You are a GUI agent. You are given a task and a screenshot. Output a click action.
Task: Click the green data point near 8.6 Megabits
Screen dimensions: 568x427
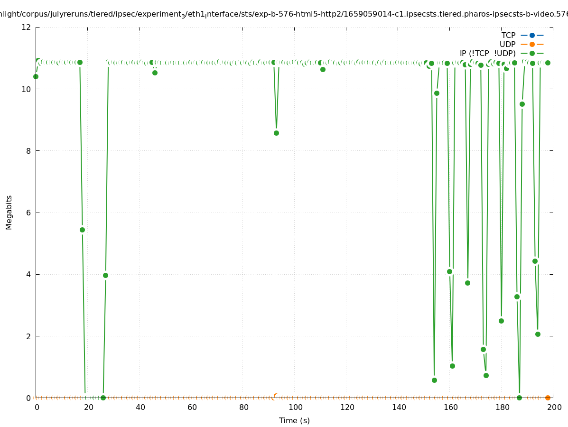tap(276, 133)
